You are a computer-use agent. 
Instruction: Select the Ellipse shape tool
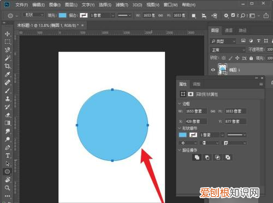7,172
